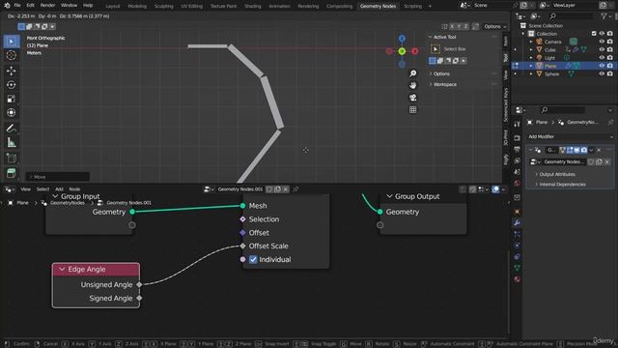Click the zoom view magnifier icon in viewport
Screen dimensions: 618x348
[412, 73]
